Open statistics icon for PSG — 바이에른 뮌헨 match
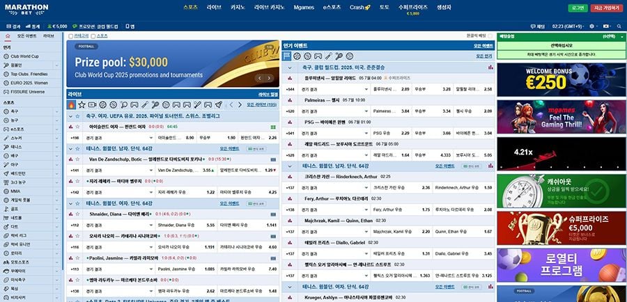 [x=290, y=122]
